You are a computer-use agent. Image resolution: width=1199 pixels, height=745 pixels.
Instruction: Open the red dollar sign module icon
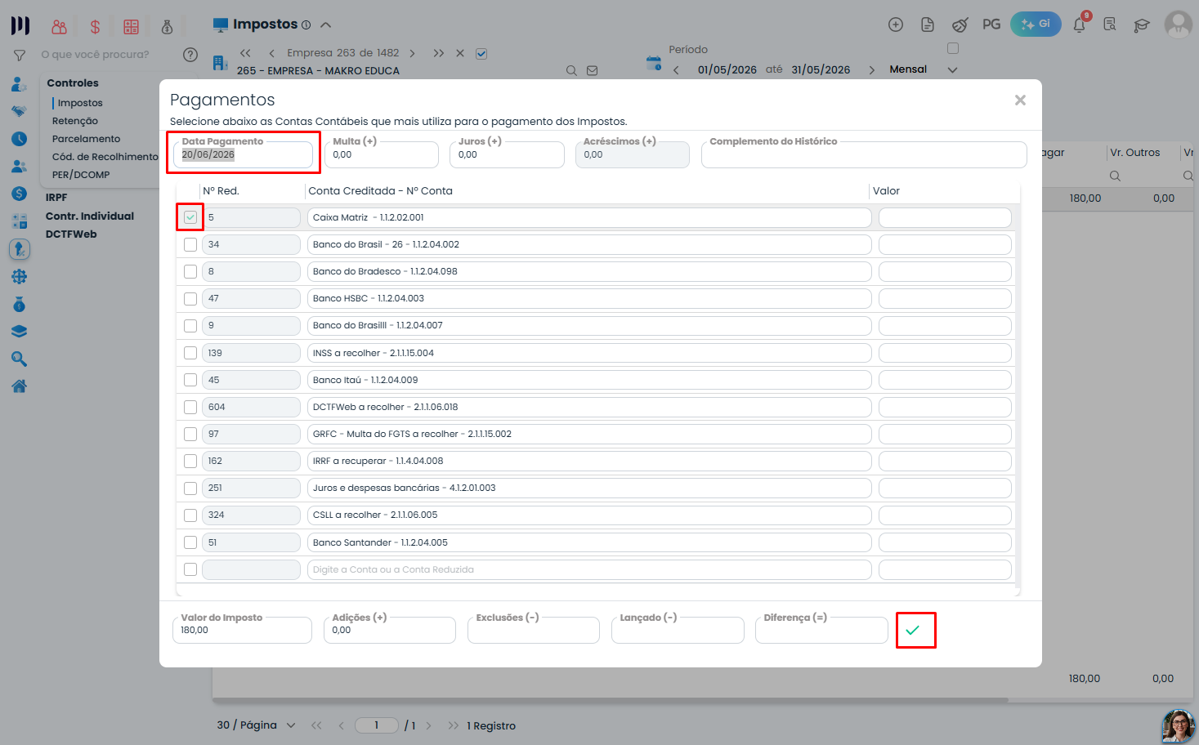point(95,27)
